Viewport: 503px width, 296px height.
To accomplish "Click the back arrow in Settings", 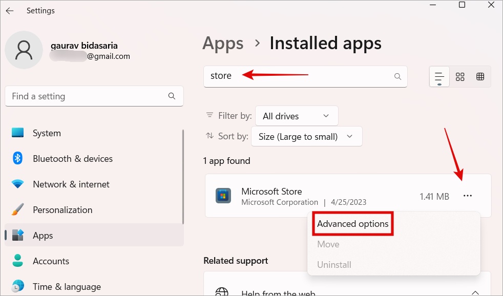I will 10,11.
